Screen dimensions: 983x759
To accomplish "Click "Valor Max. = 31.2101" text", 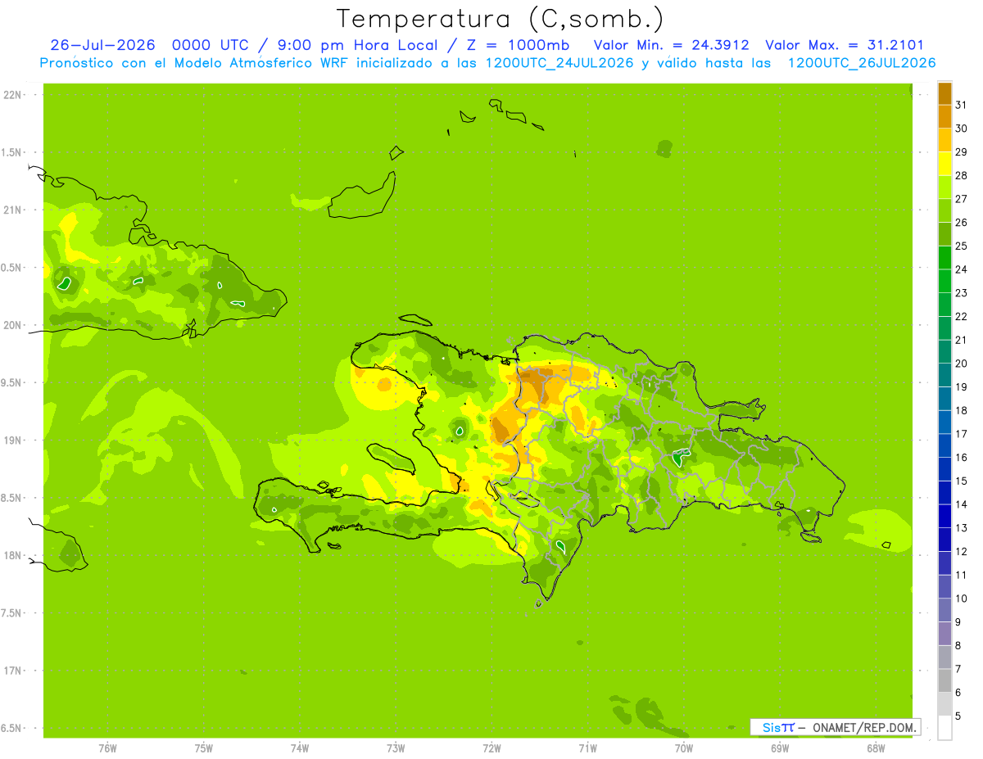I will (844, 45).
